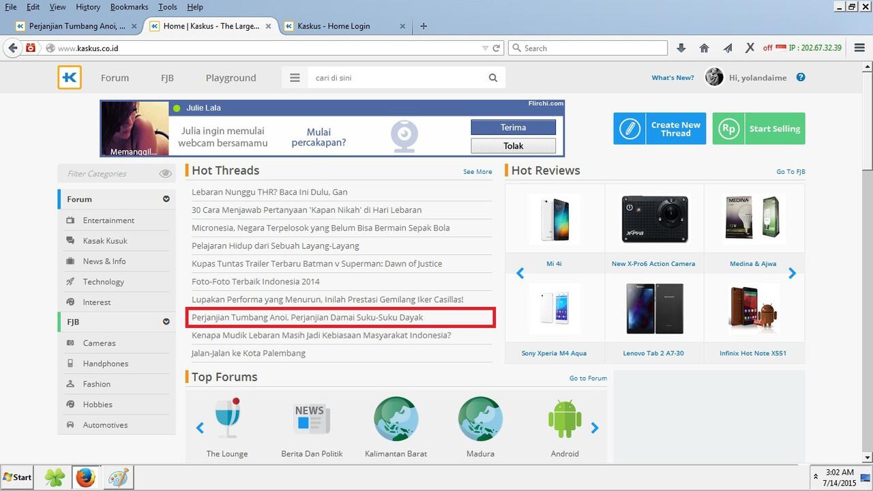Open thread Foto-Foto Terbaik Indonesia 2014
The height and width of the screenshot is (491, 873).
click(x=256, y=281)
